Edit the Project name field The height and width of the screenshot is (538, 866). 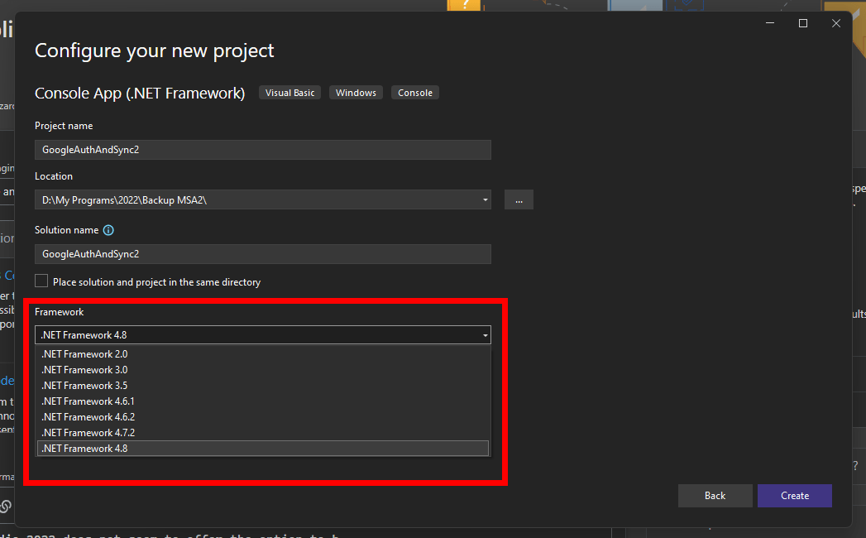pos(263,150)
